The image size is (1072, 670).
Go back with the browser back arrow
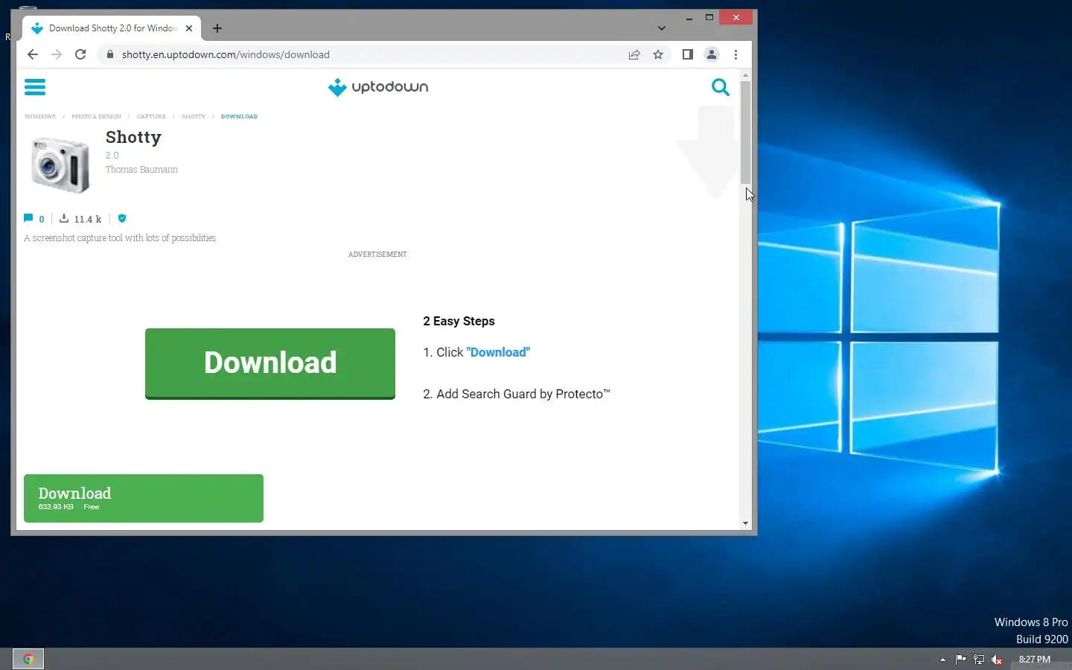click(x=32, y=54)
